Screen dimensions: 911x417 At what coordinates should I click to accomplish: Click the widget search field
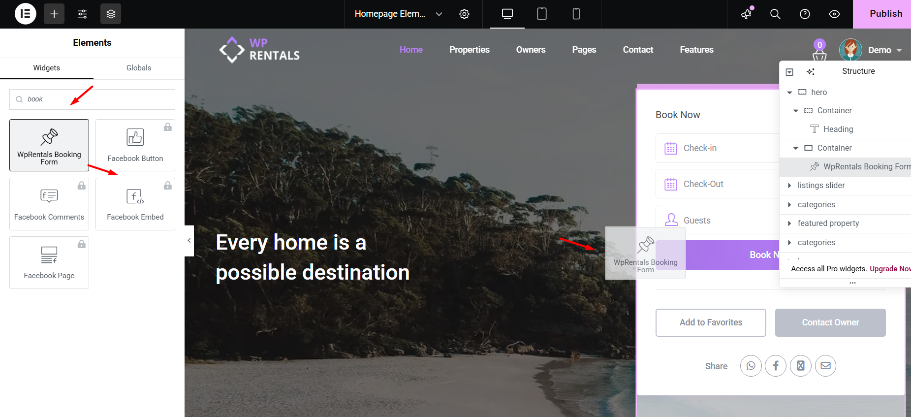98,99
